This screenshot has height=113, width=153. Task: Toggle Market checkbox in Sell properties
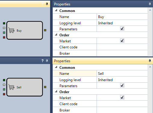pyautogui.click(x=122, y=97)
